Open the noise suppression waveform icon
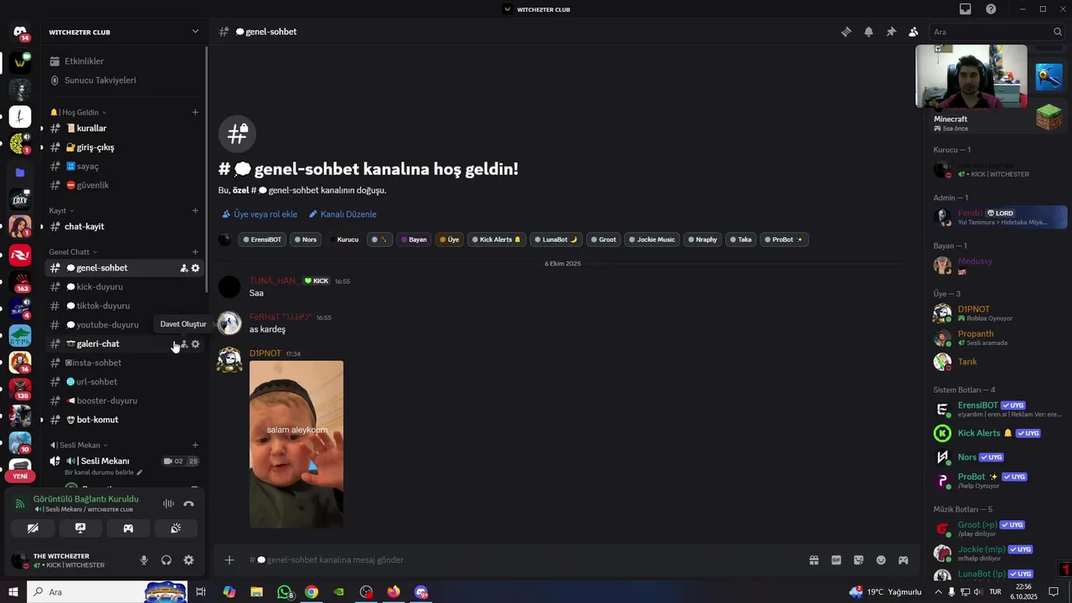Screen dimensions: 1072x603 [168, 503]
